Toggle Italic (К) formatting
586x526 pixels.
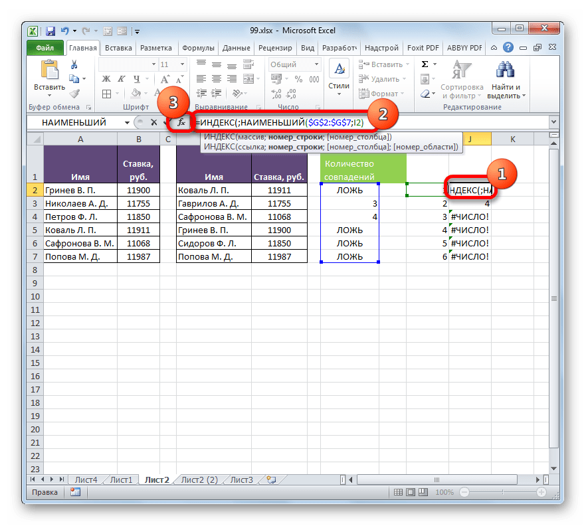(x=122, y=79)
